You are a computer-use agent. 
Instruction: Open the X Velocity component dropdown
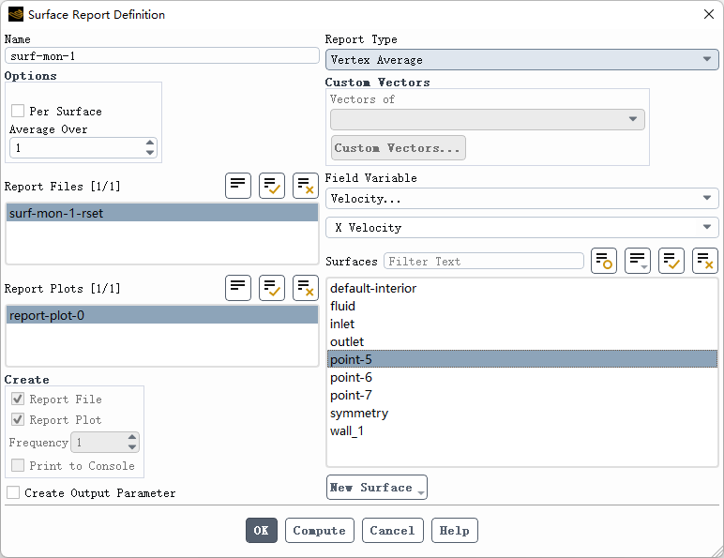521,227
